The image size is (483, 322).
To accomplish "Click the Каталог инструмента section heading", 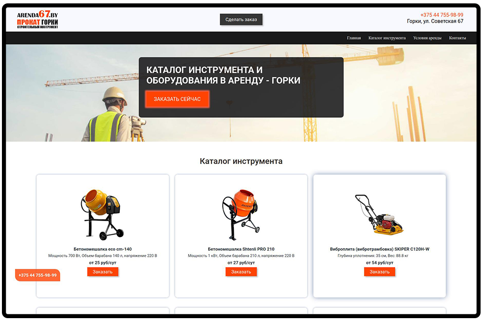I will [x=241, y=161].
